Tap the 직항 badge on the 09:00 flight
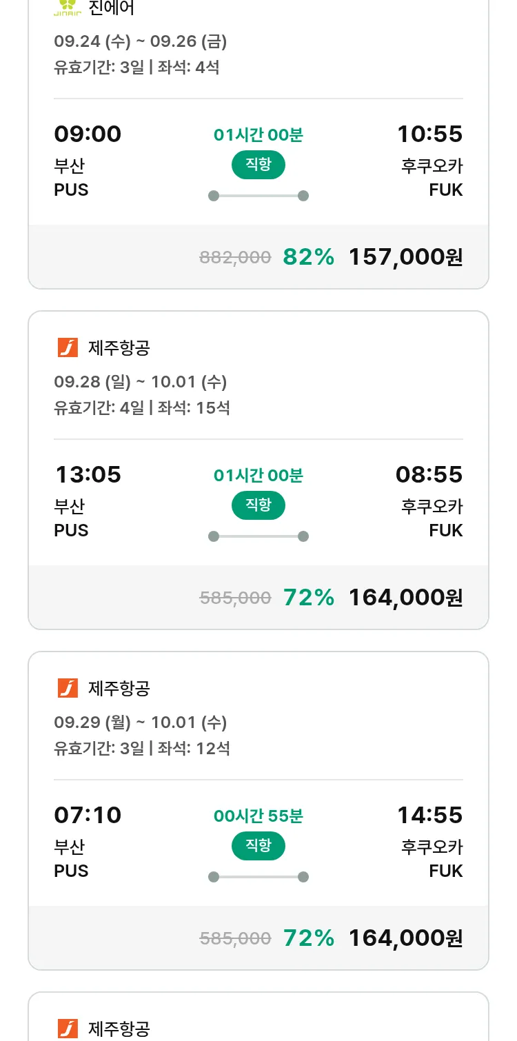 258,165
